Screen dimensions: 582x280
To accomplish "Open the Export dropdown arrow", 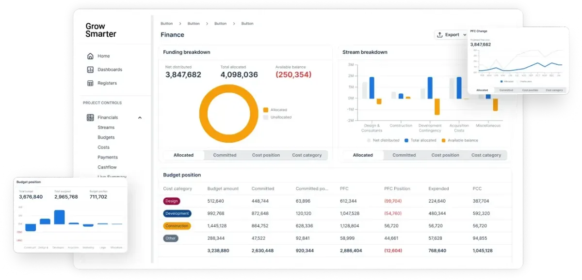I will [465, 35].
